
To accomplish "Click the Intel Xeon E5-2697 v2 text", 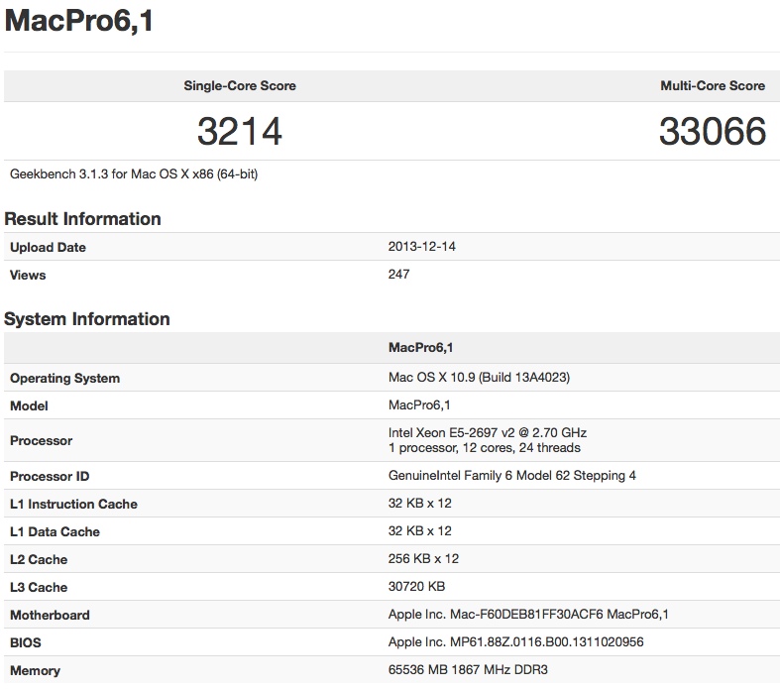I will pyautogui.click(x=488, y=433).
